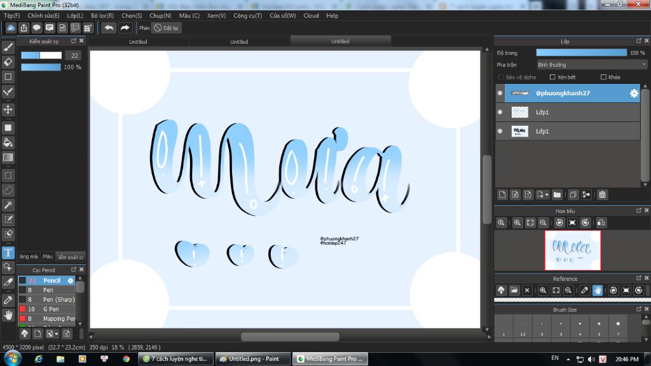Flip canvas icon in Navigator panel
651x366 pixels.
click(x=601, y=223)
